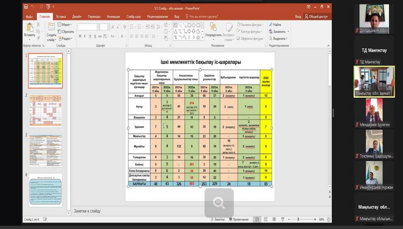Click the justify text icon
Screen dimensions: 403x229
point(147,36)
